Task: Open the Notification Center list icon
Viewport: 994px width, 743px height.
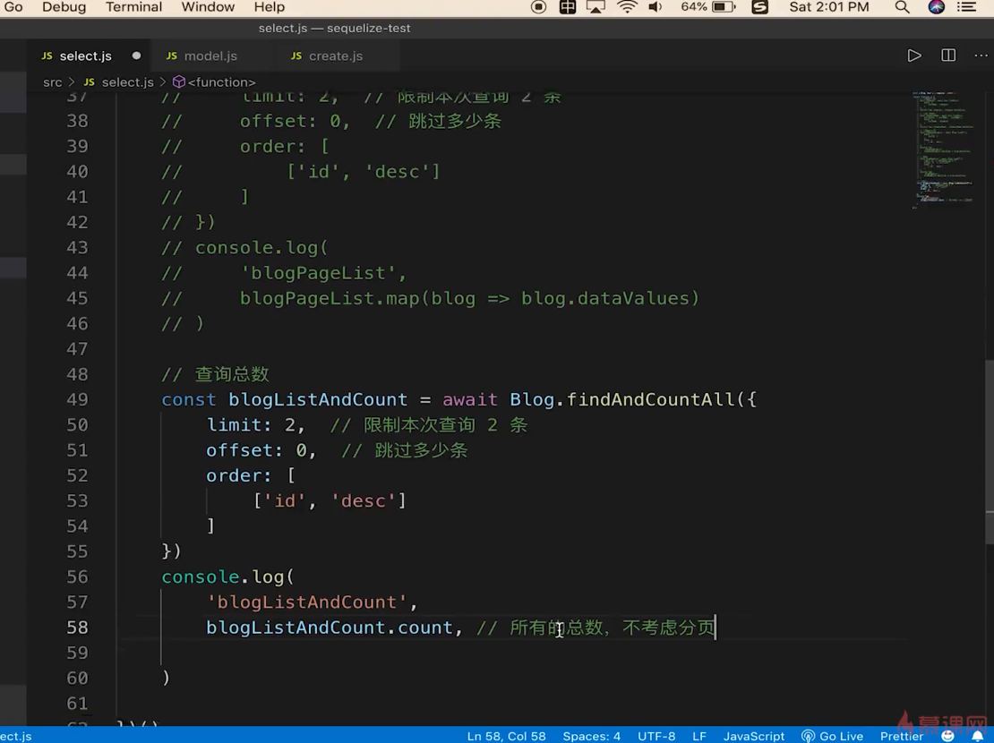Action: tap(966, 7)
